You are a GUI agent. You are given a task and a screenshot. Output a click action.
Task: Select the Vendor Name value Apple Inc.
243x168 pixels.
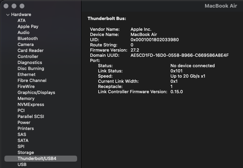141,29
